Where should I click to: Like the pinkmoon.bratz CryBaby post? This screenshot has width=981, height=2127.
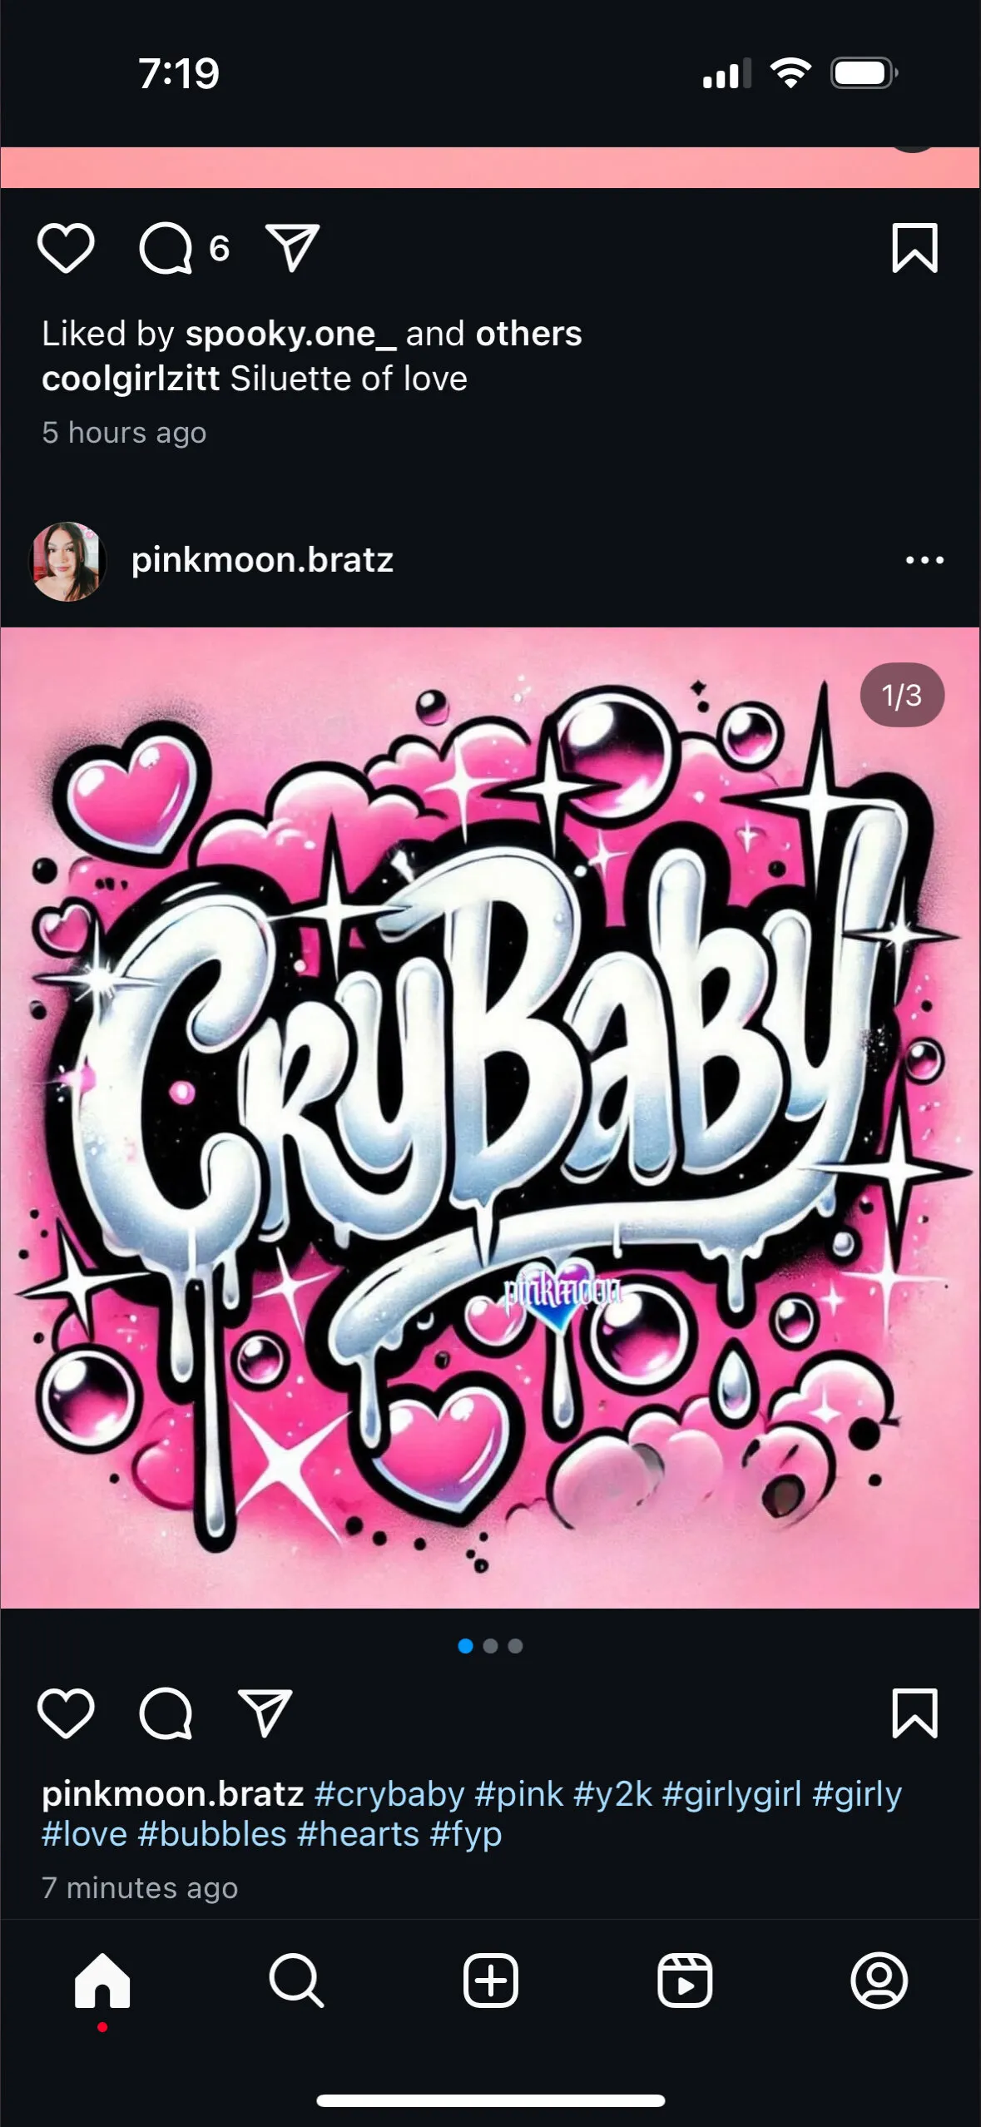(66, 1713)
